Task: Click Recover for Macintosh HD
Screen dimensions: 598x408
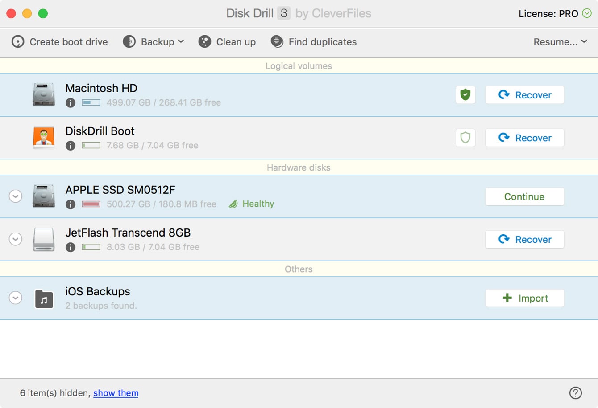Action: pos(524,95)
